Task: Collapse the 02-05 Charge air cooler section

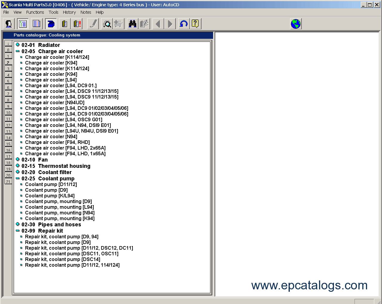Action: pos(18,51)
